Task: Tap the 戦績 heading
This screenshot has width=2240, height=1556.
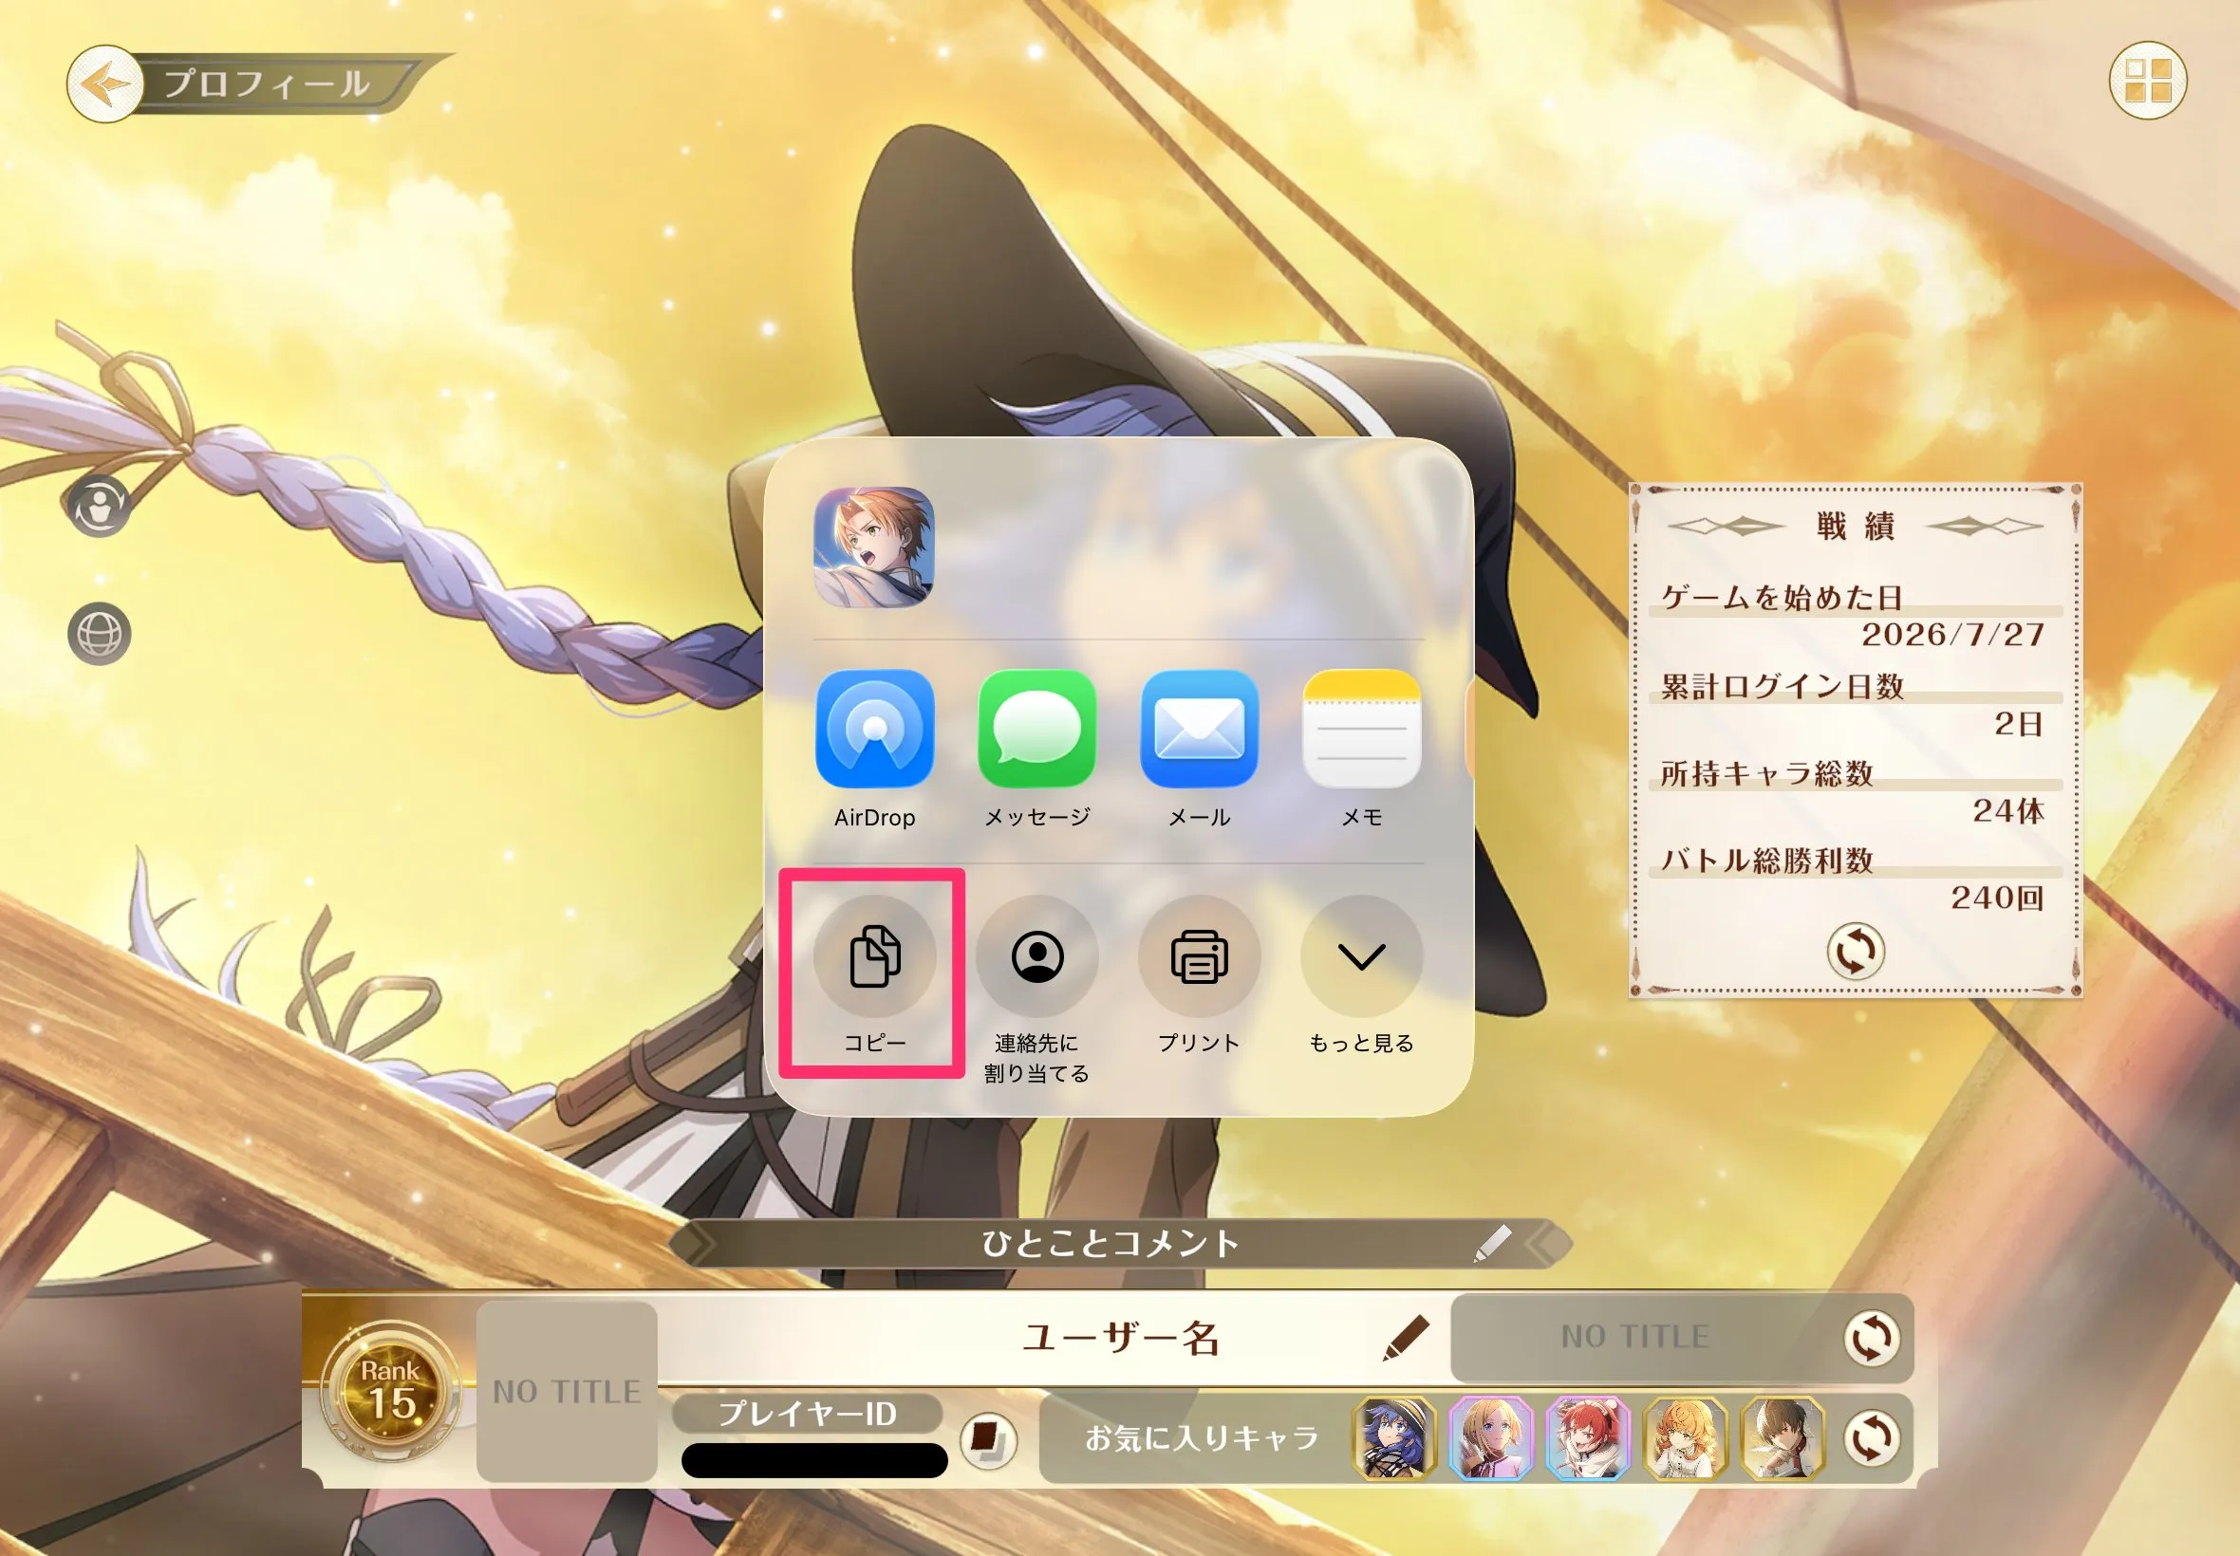Action: 1855,527
